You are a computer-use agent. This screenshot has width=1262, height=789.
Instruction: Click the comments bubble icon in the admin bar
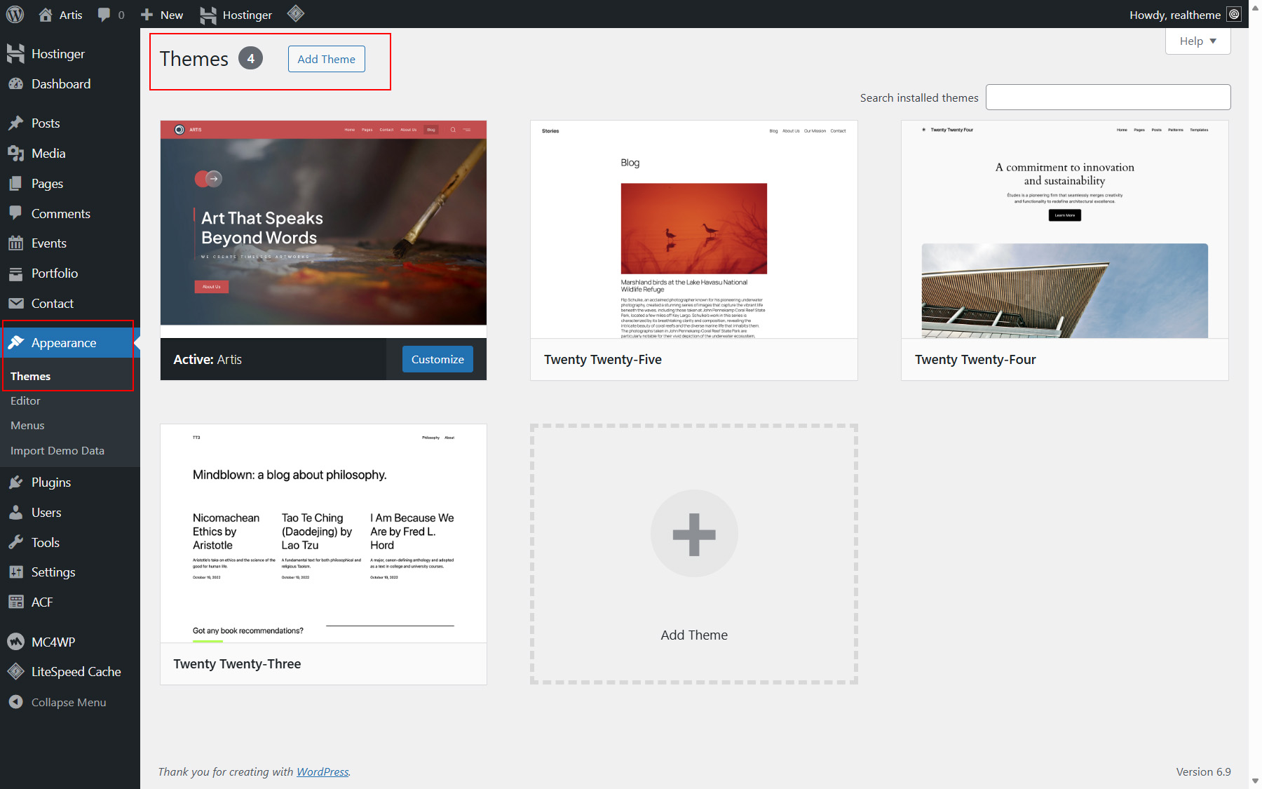(104, 15)
